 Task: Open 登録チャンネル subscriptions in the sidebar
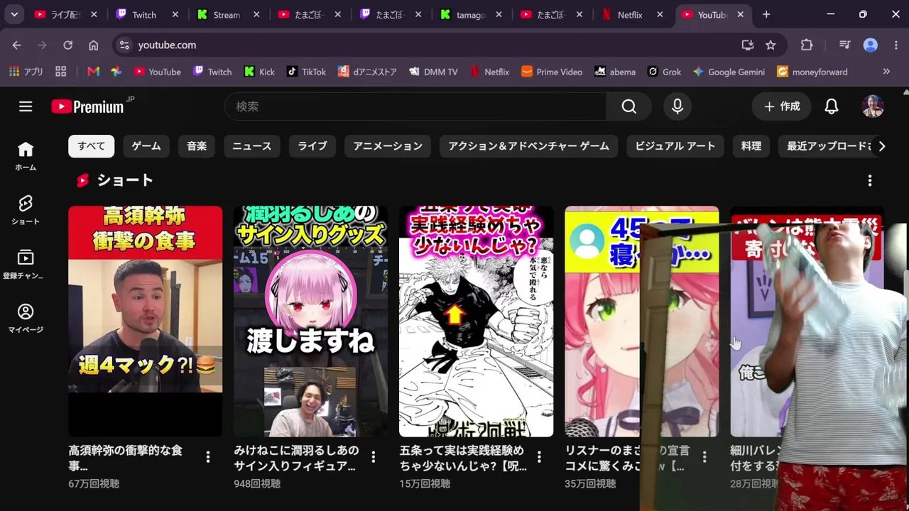(26, 264)
